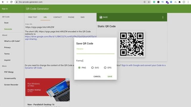This screenshot has height=107, width=191.
Task: Switch to the SMS tab
Action: 82,17
